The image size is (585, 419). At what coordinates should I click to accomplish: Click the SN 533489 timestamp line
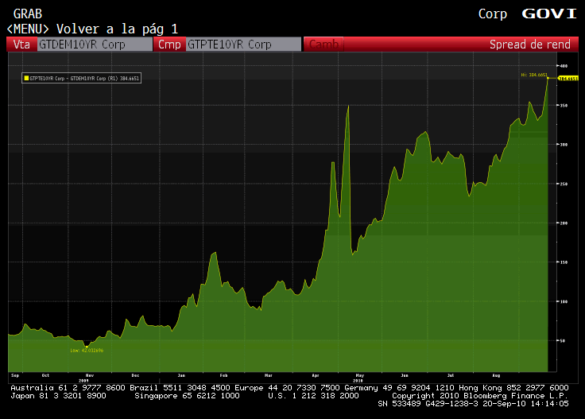[473, 404]
